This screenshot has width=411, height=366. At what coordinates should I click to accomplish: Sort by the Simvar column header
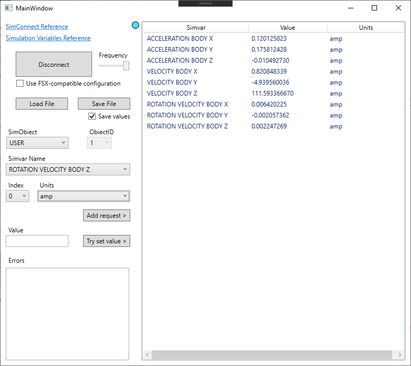click(196, 28)
